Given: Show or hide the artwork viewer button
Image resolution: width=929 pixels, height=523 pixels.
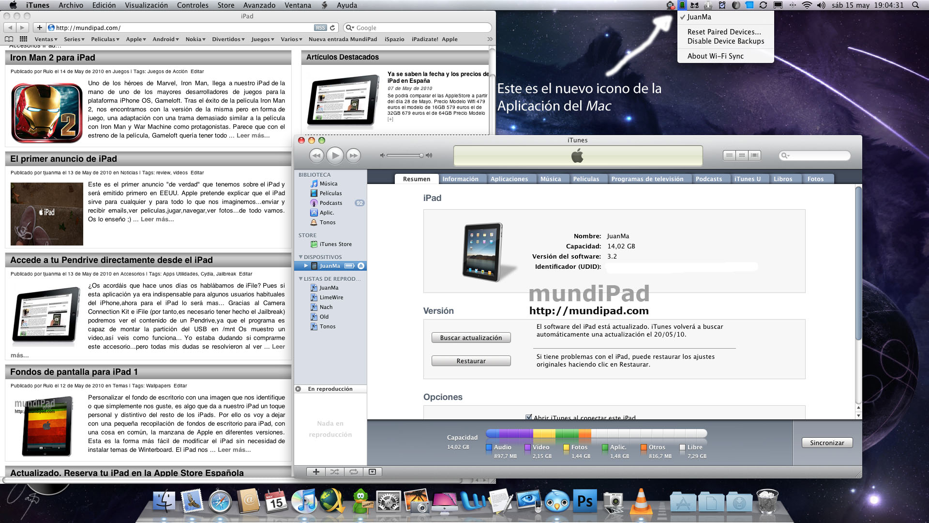Looking at the screenshot, I should (x=372, y=472).
